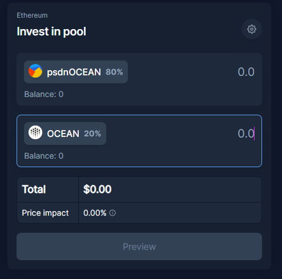Click the Preview button
The width and height of the screenshot is (282, 279).
(x=139, y=246)
